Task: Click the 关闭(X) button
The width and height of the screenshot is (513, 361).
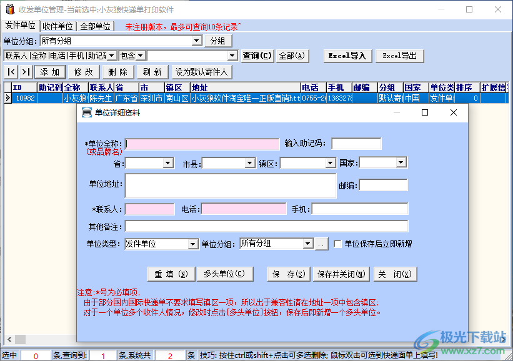Action: tap(396, 274)
